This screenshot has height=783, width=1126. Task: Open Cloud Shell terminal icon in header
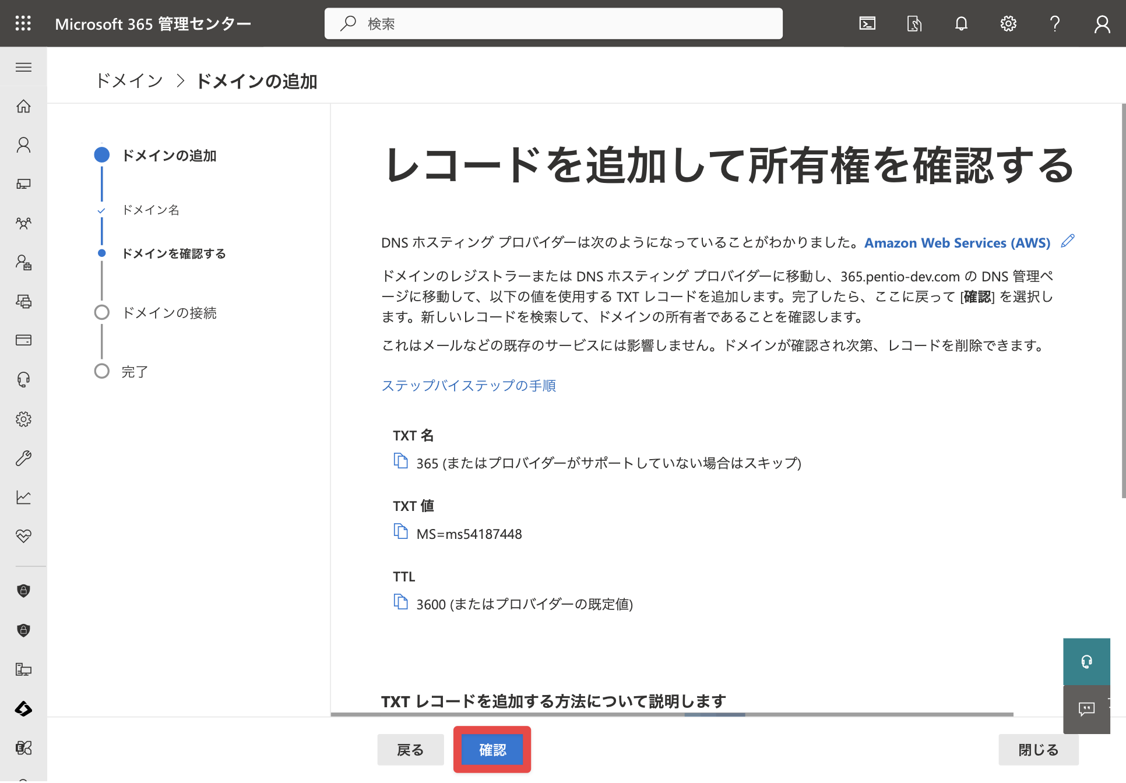tap(867, 23)
